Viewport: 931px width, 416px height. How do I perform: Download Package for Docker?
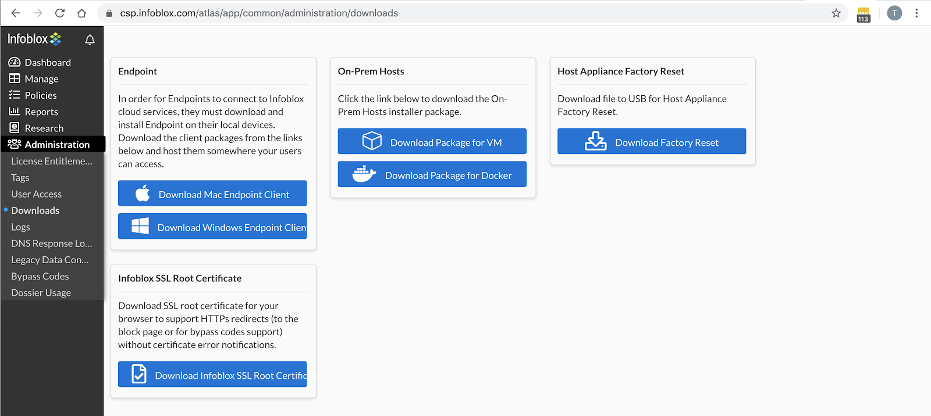point(432,175)
